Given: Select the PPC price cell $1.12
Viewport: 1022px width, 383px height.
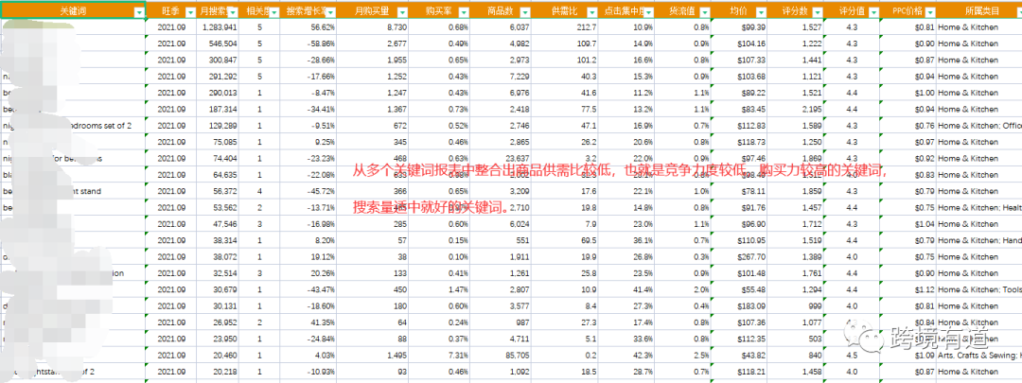Looking at the screenshot, I should pyautogui.click(x=907, y=289).
